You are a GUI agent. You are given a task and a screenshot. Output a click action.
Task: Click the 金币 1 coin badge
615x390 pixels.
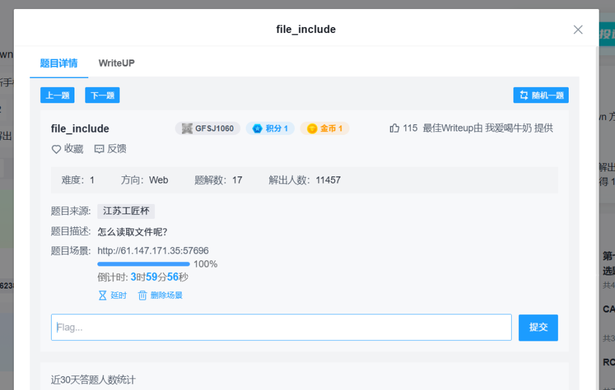(324, 128)
